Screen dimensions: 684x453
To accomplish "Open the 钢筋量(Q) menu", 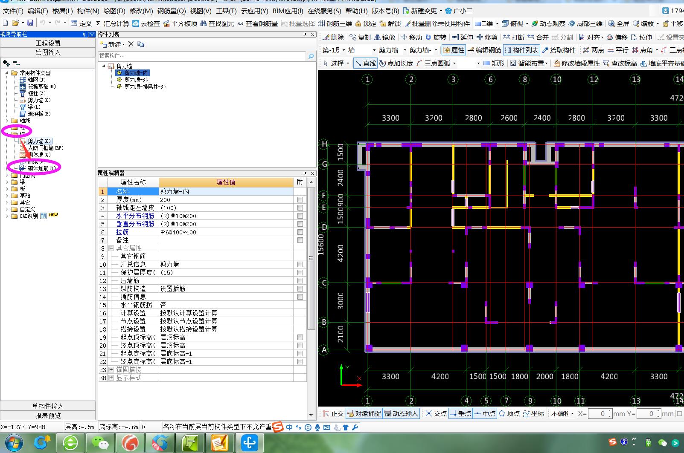I will tap(172, 11).
